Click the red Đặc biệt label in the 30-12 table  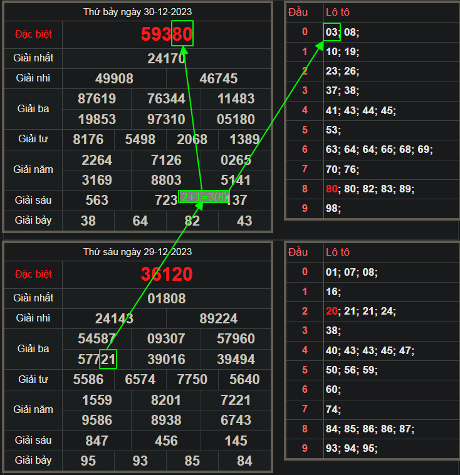(33, 33)
